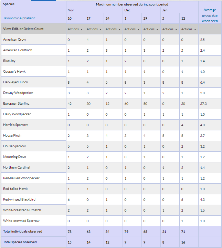Viewport: 222px width, 248px height.
Task: Click the Total species observed row label
Action: [20, 242]
